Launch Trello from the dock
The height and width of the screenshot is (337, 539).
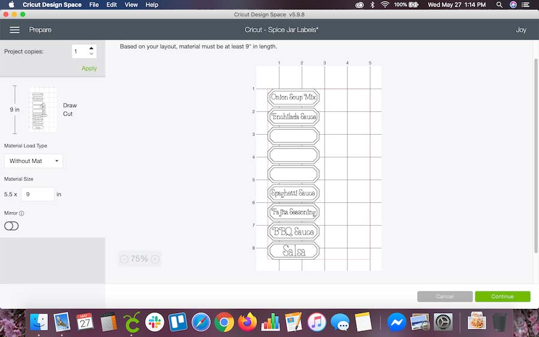click(178, 322)
